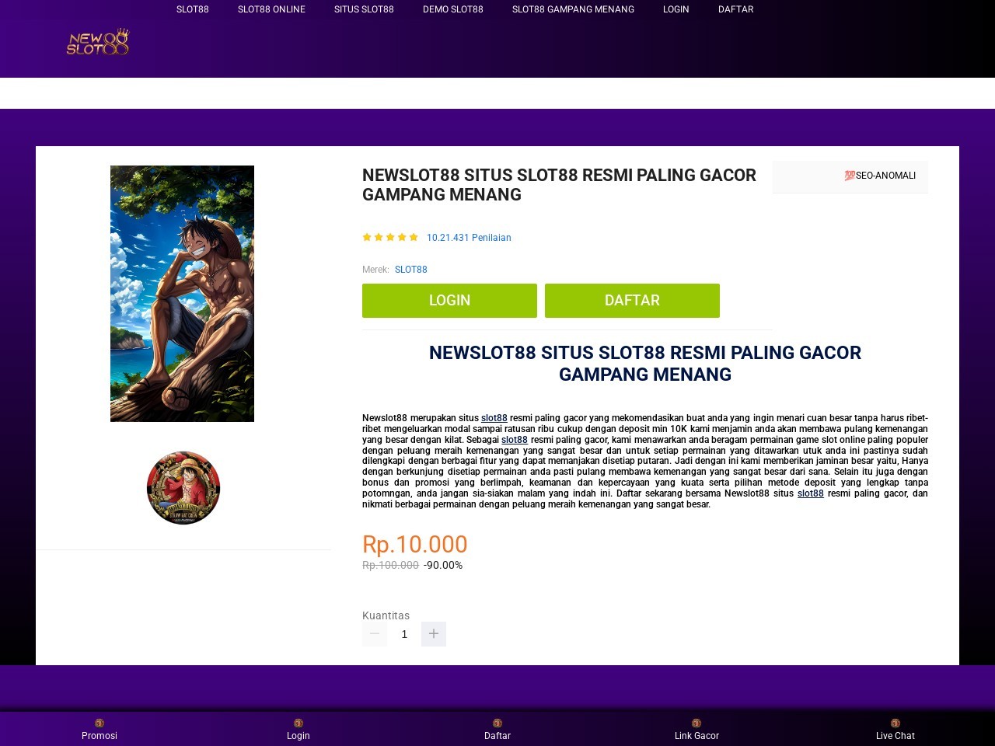Open Daftar in bottom bar
995x746 pixels.
point(497,730)
